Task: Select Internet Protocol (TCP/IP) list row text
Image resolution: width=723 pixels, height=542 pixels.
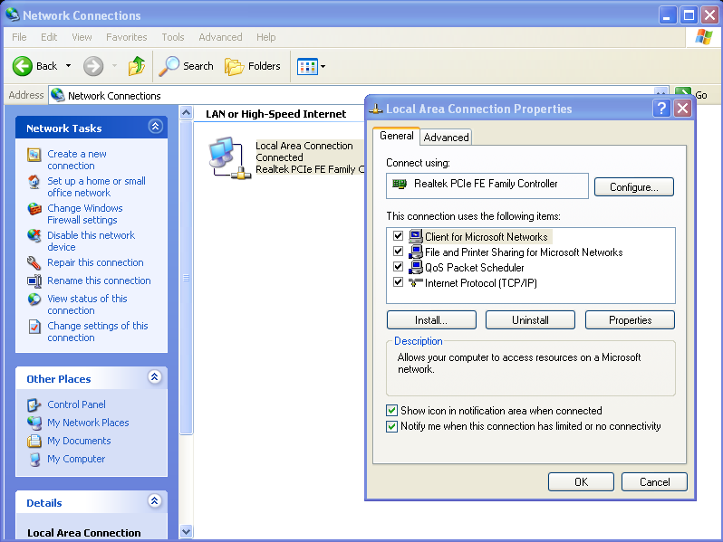Action: [x=481, y=282]
